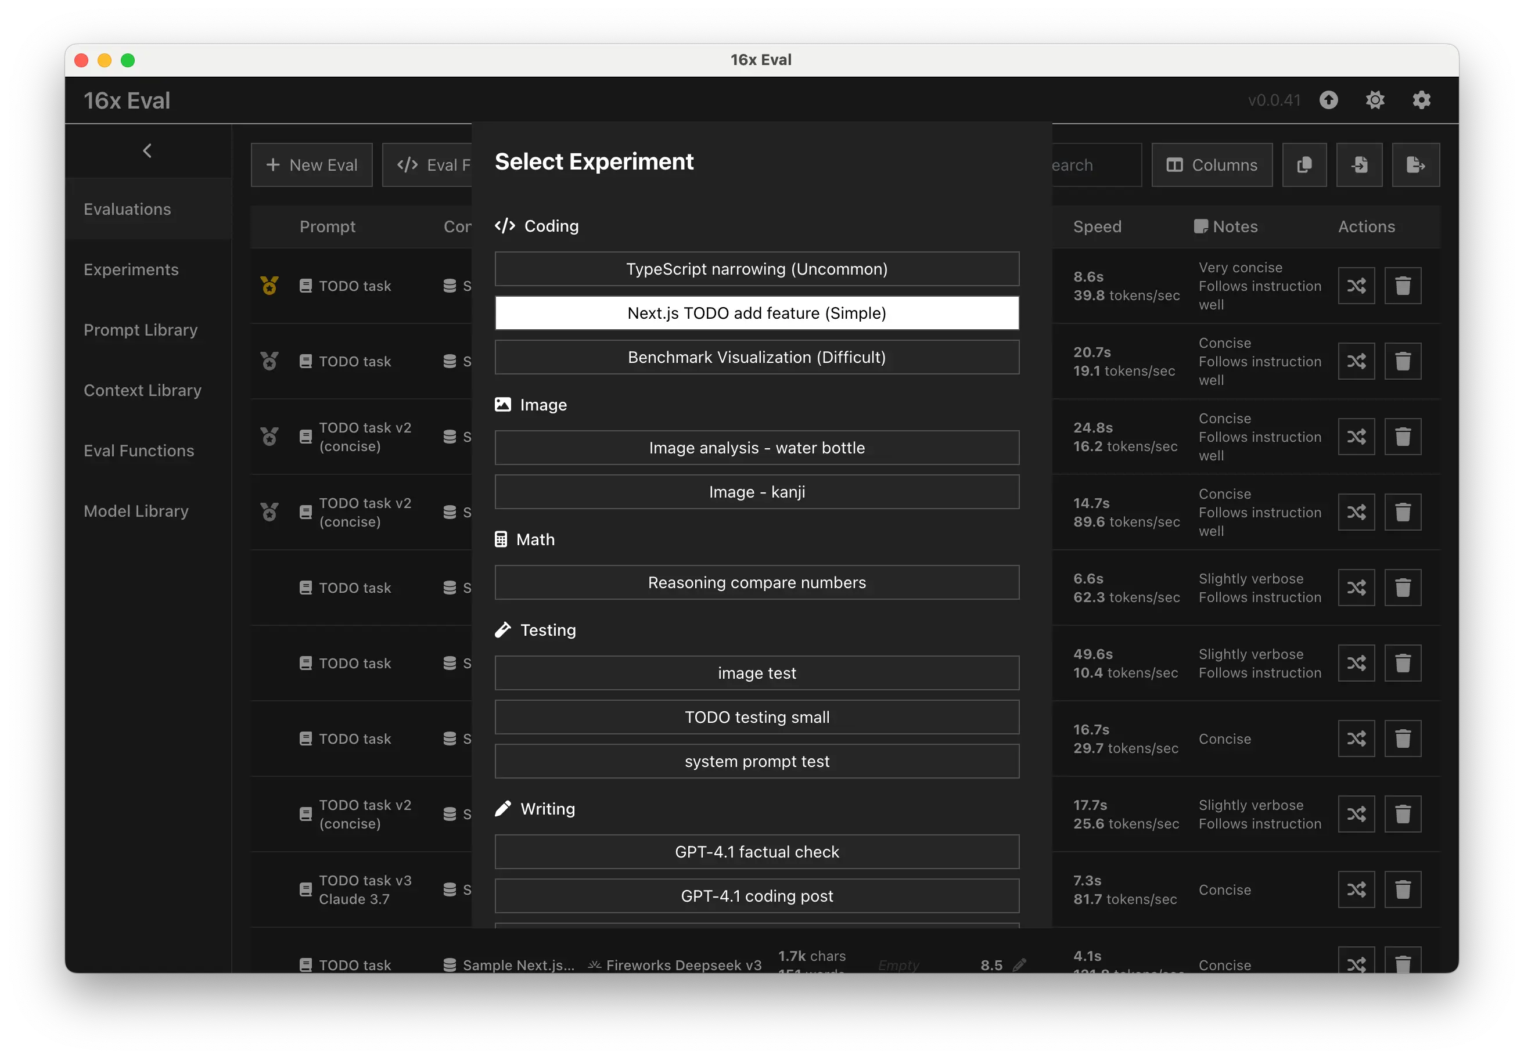Open the Model Library section
1524x1059 pixels.
(148, 511)
